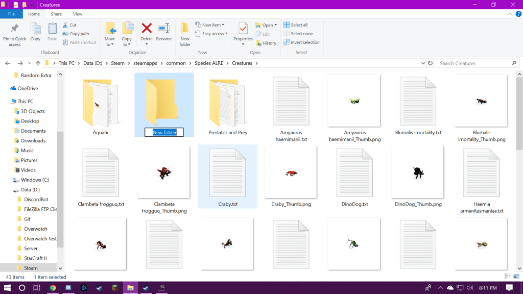The image size is (523, 294).
Task: Click the Search Creatures field
Action: click(x=474, y=63)
